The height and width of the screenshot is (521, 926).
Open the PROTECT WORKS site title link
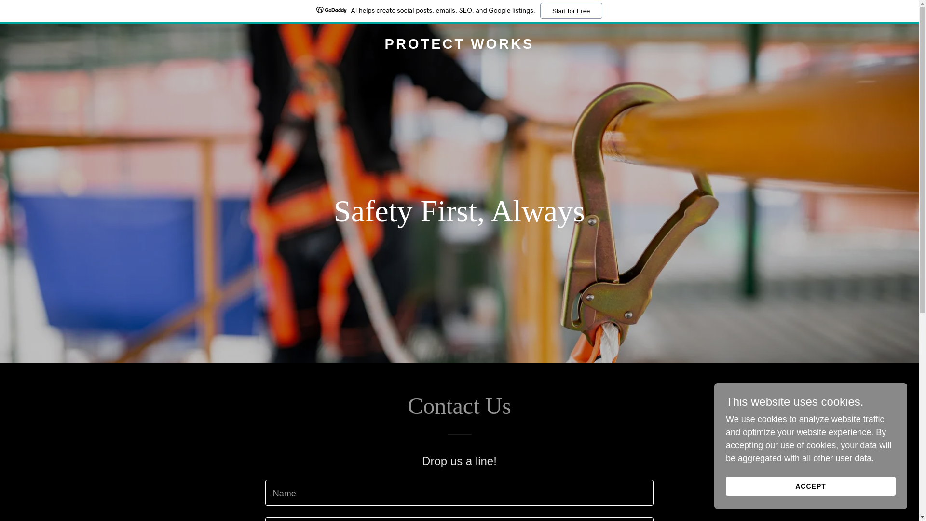[x=459, y=44]
